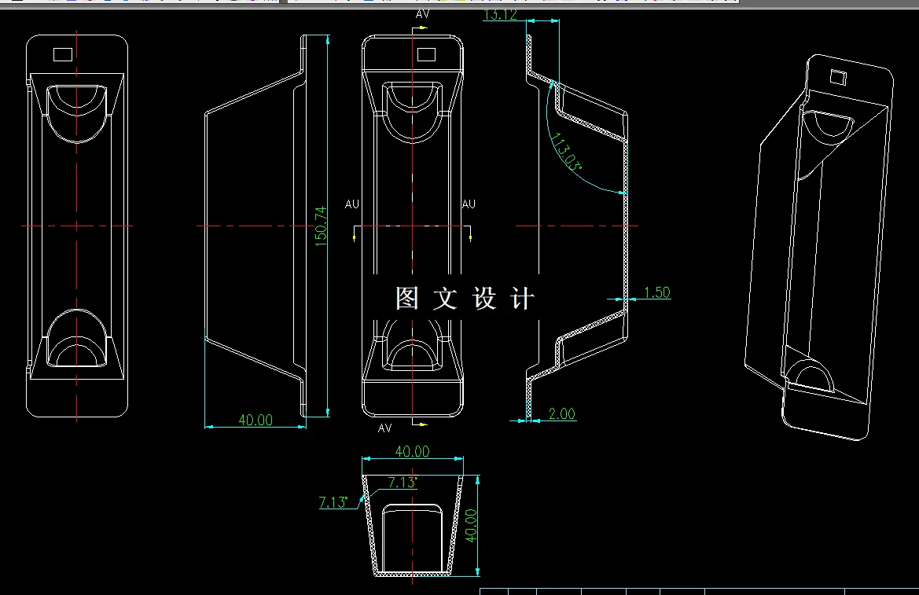Select the vertical 40.00 dimension of section AU
Screen dimensions: 919x595
point(471,525)
